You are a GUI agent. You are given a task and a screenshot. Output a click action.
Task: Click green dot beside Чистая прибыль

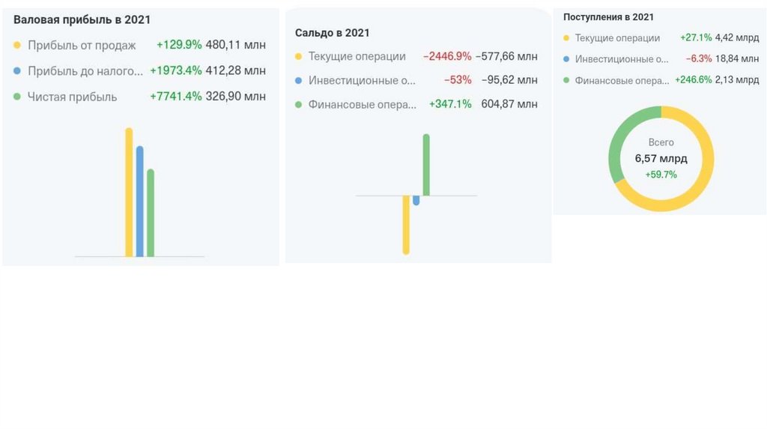coord(17,97)
